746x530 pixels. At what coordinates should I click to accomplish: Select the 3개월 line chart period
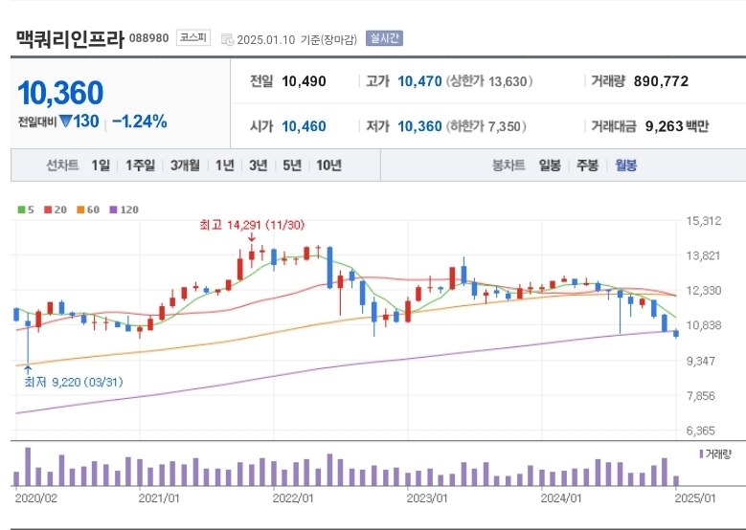coord(185,166)
